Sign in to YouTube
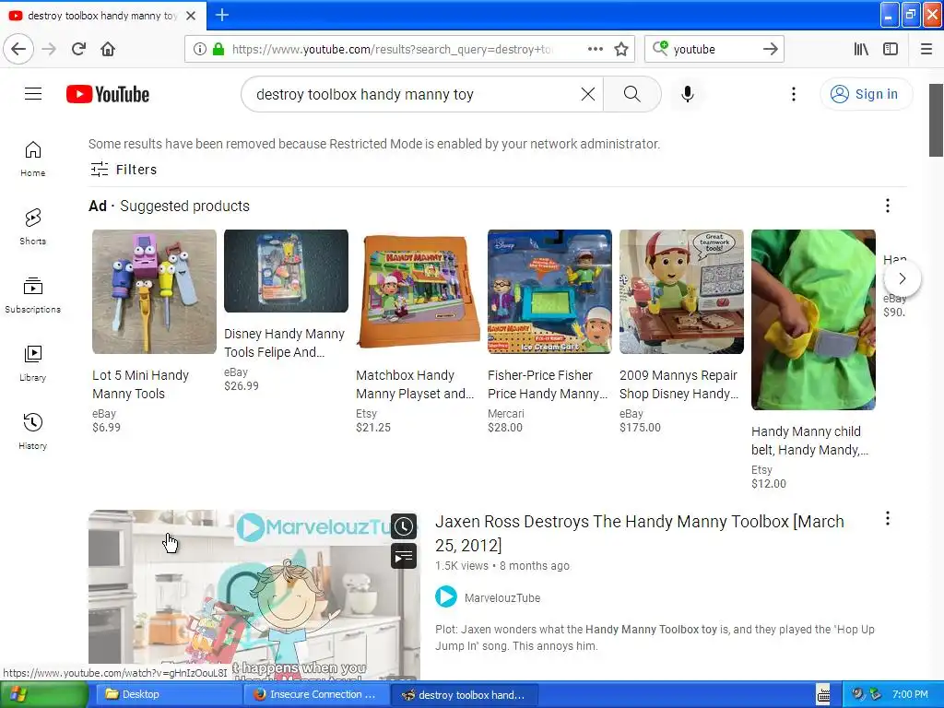The height and width of the screenshot is (708, 944). coord(866,94)
